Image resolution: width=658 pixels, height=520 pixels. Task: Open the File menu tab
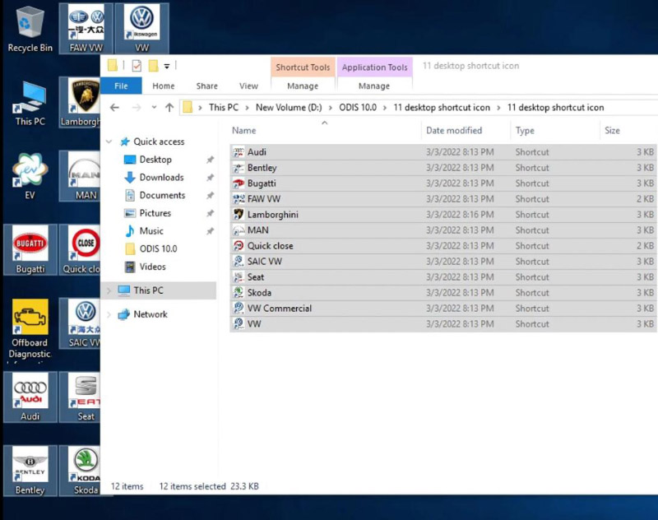pyautogui.click(x=121, y=86)
